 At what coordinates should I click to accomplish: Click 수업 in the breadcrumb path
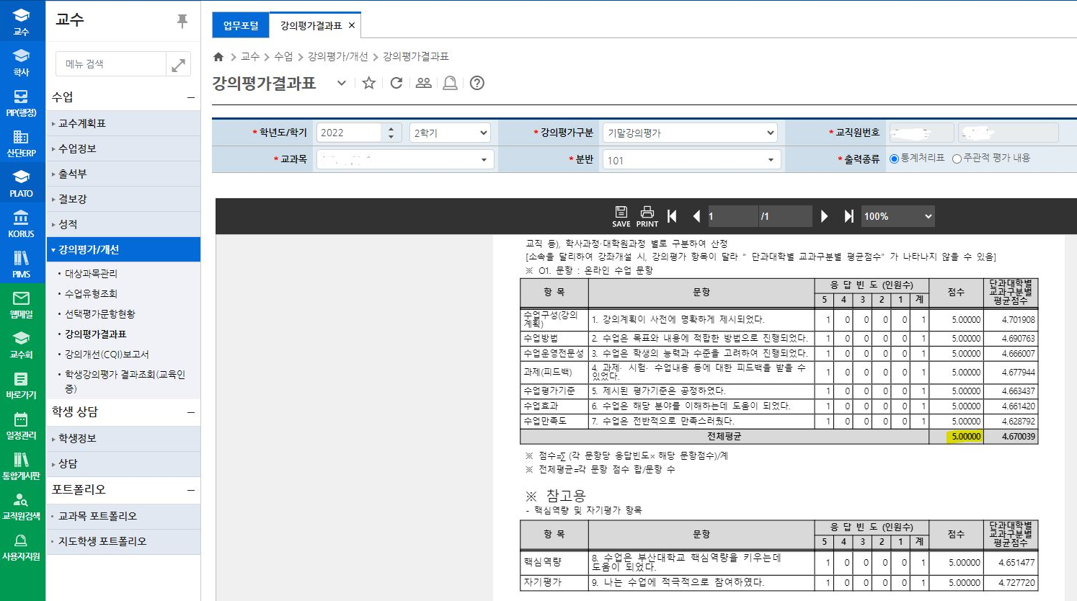click(283, 56)
